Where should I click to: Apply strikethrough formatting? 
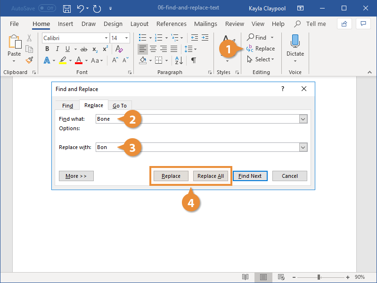click(x=85, y=49)
